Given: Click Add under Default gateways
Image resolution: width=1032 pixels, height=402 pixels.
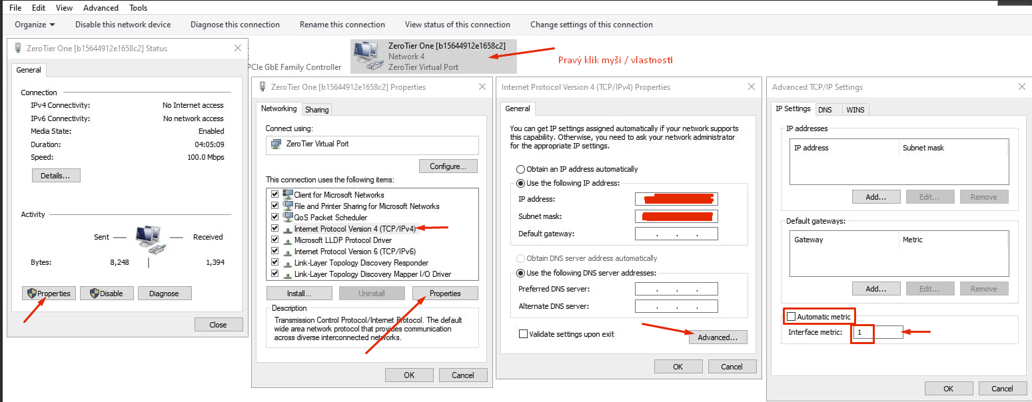Looking at the screenshot, I should tap(876, 289).
